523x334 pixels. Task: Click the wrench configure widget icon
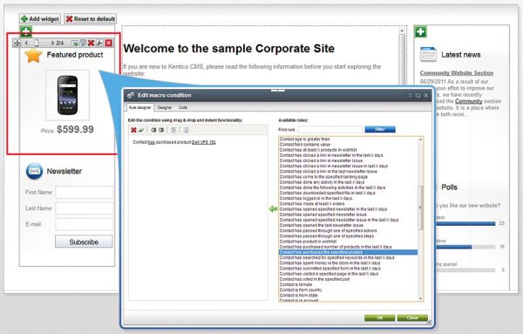pos(99,43)
